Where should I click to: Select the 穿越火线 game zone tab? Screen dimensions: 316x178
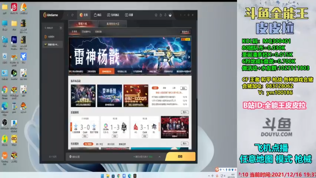(83, 24)
